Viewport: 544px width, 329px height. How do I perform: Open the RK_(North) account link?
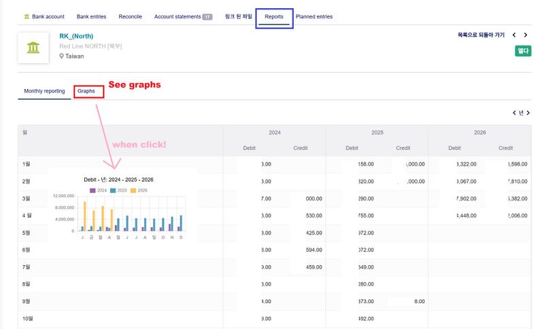(76, 36)
